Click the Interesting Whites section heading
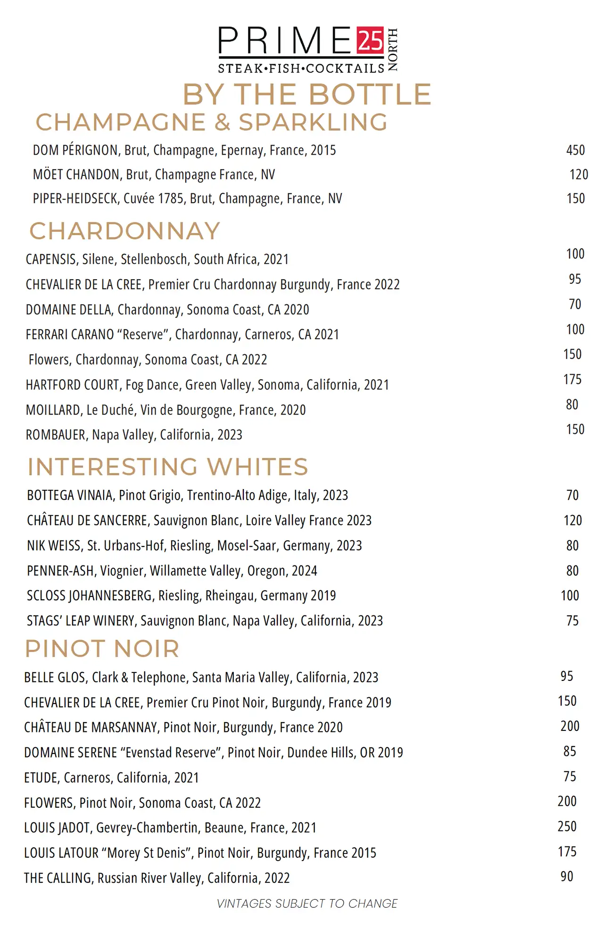The height and width of the screenshot is (937, 613). pyautogui.click(x=168, y=467)
